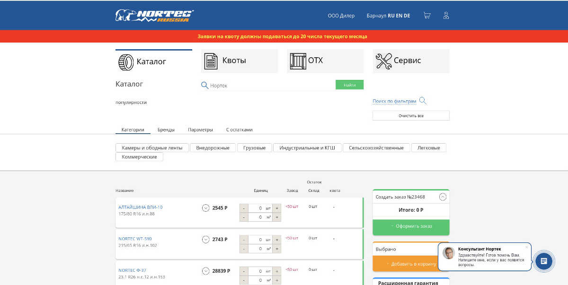Open the АЛТАЙШИНА ВЛИ-10 product link
The image size is (568, 285).
(141, 207)
